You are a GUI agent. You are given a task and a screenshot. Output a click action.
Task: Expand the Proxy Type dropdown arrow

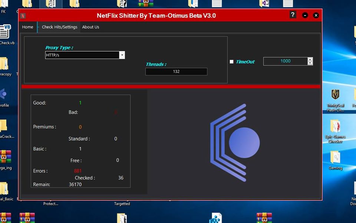[122, 55]
